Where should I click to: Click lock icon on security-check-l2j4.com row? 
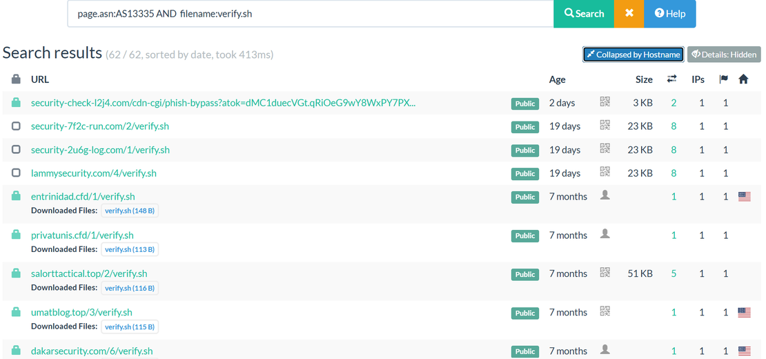[16, 103]
